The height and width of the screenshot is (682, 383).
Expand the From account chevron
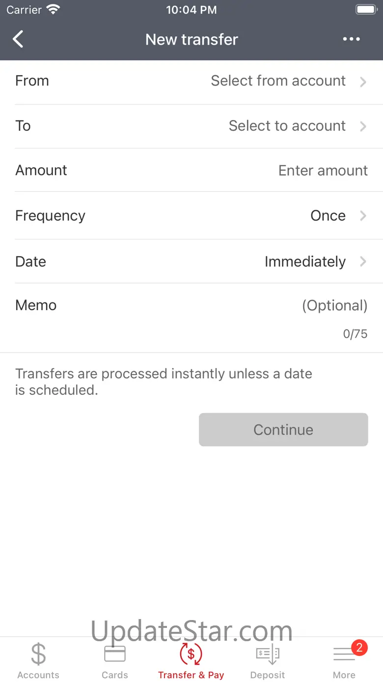363,82
